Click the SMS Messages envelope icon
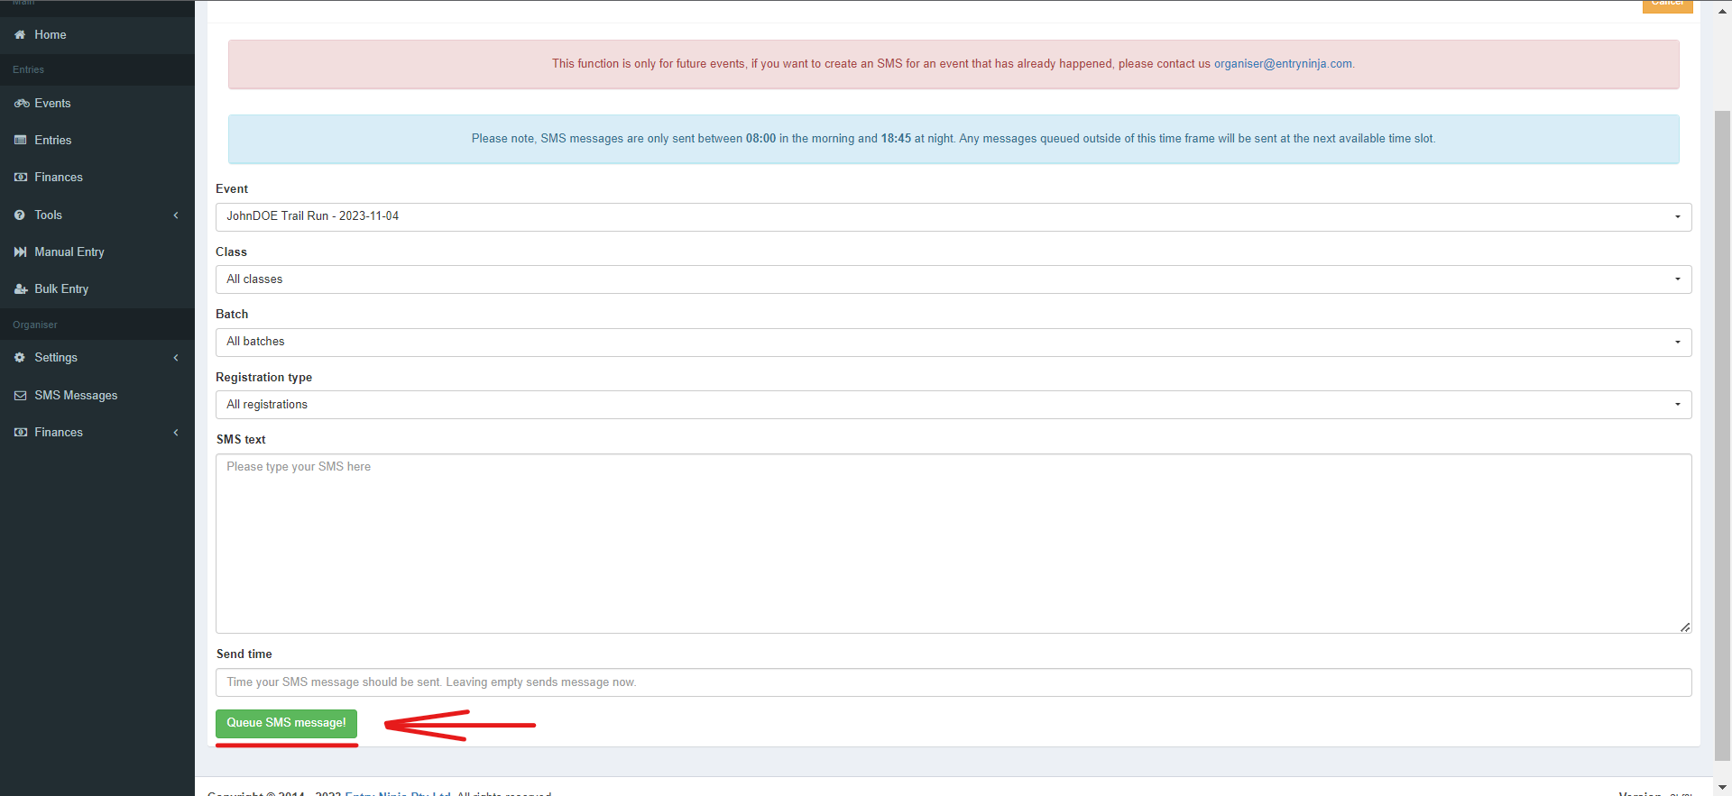The image size is (1732, 796). click(x=21, y=395)
